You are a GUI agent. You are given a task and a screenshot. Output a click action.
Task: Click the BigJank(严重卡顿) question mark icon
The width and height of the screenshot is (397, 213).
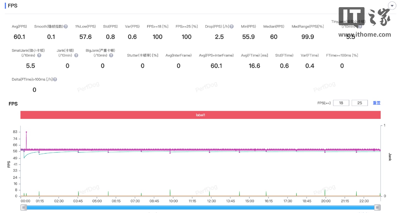[111, 55]
